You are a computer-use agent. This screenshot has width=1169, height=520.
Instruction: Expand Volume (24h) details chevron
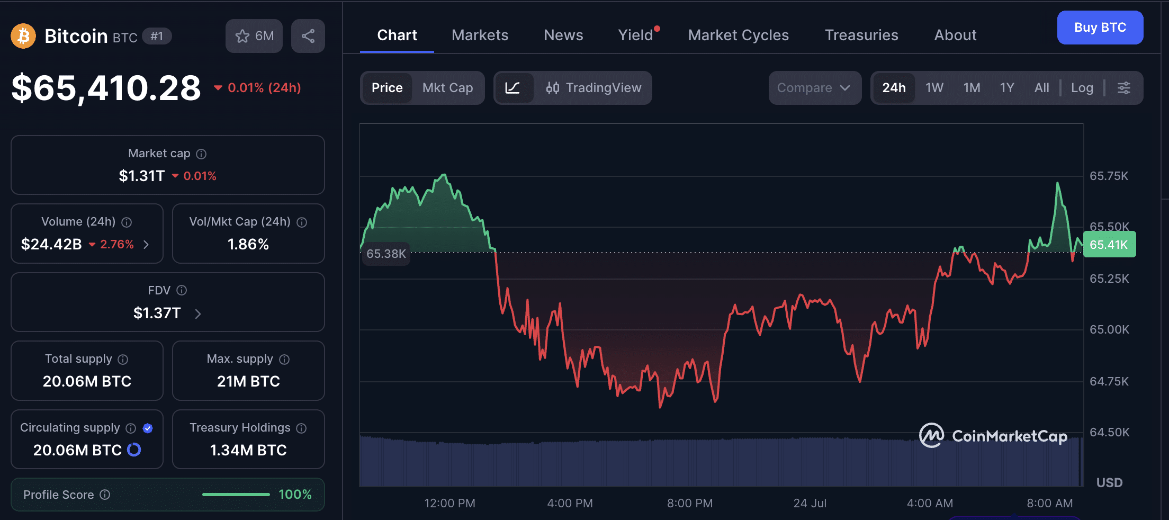147,245
